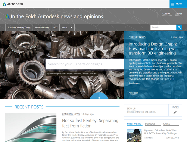Click the top-right Search input box
187x144 pixels.
[163, 27]
